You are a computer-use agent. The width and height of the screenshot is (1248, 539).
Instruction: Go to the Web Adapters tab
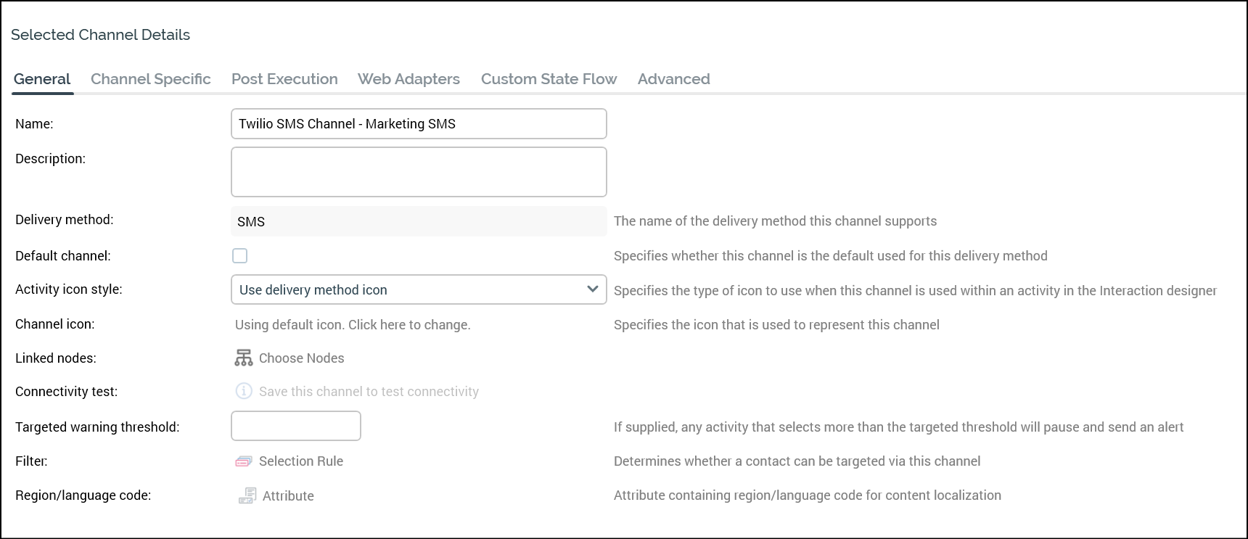click(x=409, y=79)
